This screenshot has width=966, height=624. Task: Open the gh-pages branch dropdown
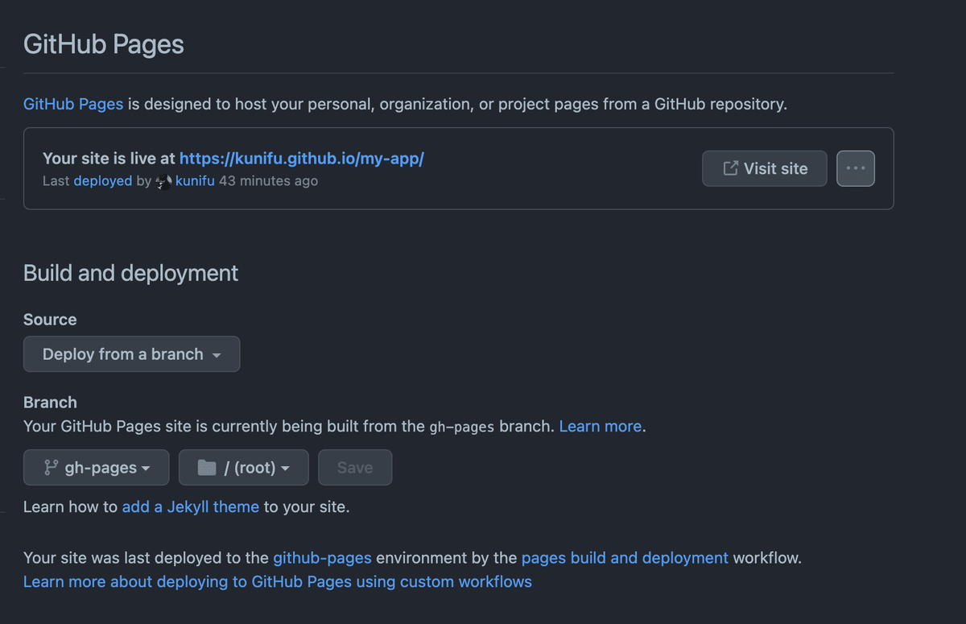click(96, 467)
